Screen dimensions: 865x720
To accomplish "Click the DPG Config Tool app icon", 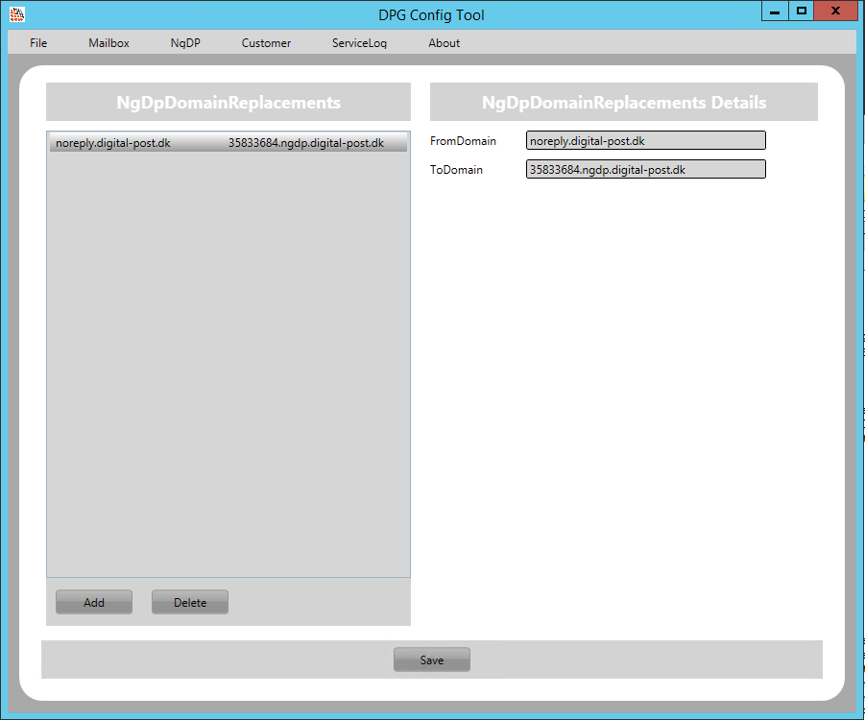I will (17, 14).
